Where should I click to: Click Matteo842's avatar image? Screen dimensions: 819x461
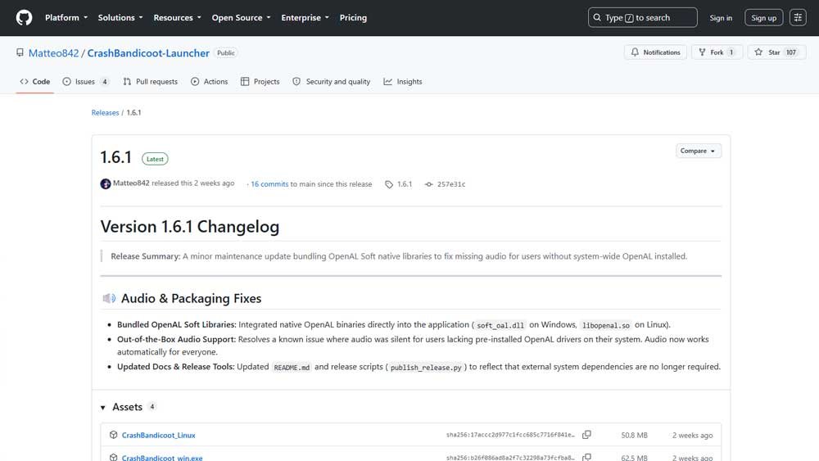tap(106, 183)
